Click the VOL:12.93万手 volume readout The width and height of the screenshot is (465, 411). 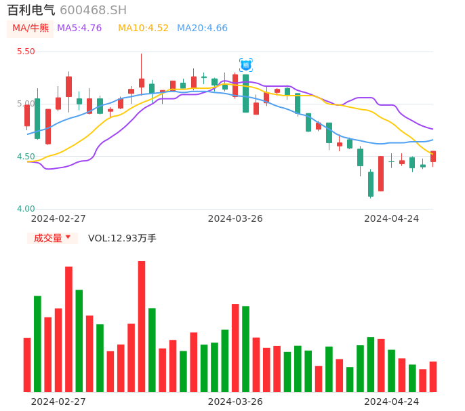[122, 238]
